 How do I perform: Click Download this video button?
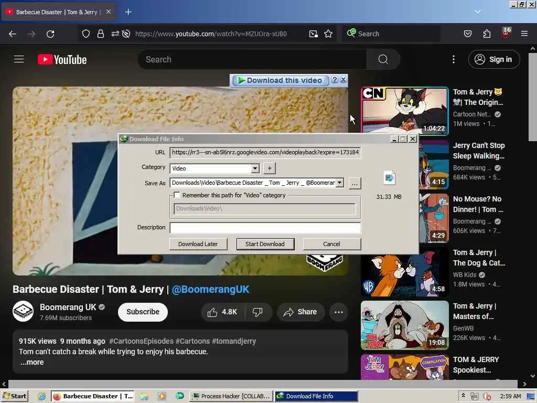281,80
